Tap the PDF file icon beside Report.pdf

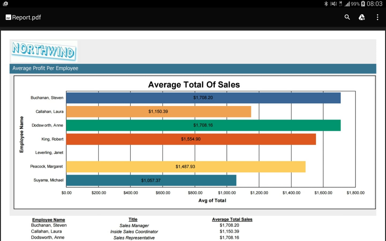(8, 17)
